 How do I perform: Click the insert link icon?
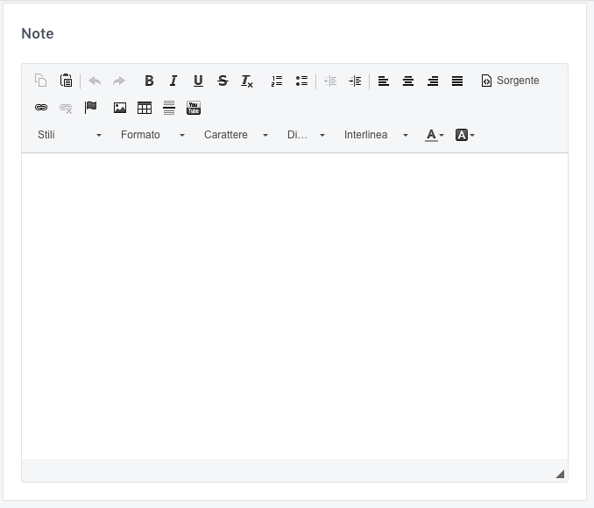[40, 108]
